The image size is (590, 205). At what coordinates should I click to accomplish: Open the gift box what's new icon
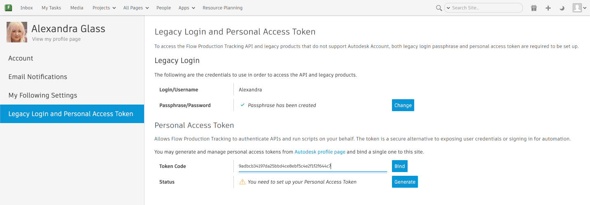click(534, 8)
